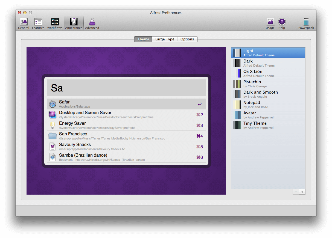
Task: Switch to the Large Type tab
Action: click(165, 39)
